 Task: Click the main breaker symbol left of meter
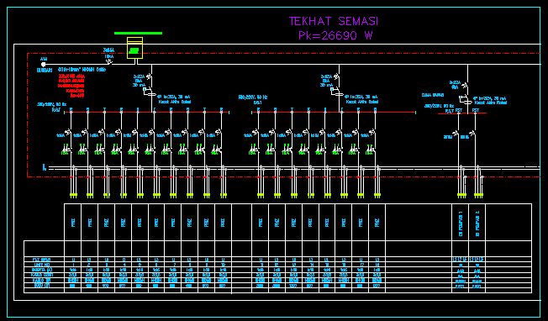(x=109, y=62)
